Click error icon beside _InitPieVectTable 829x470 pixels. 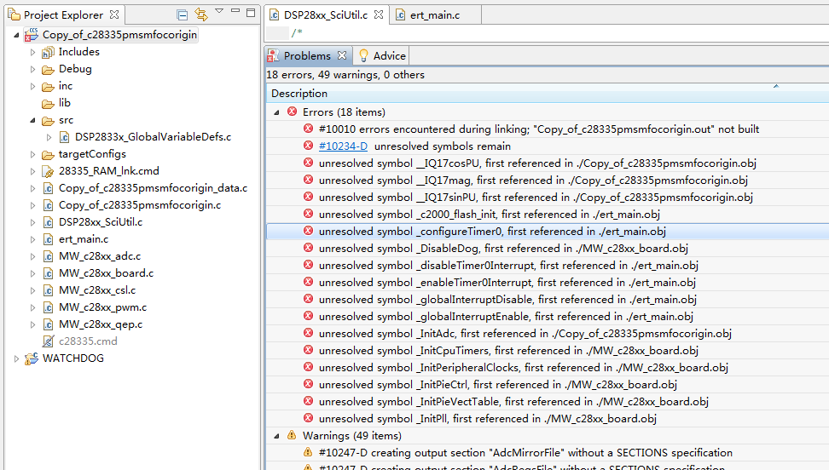308,401
